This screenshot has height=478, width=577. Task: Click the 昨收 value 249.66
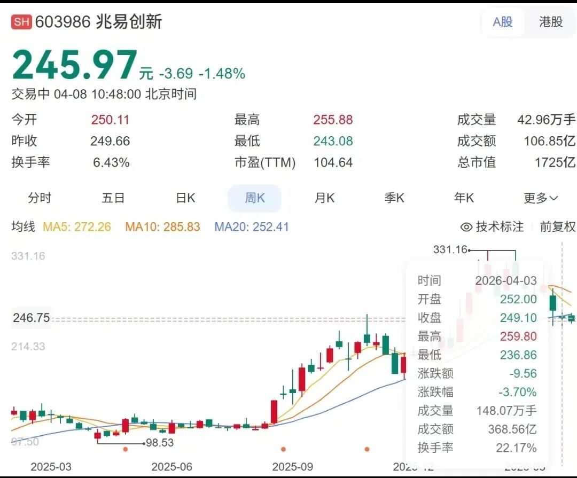110,141
